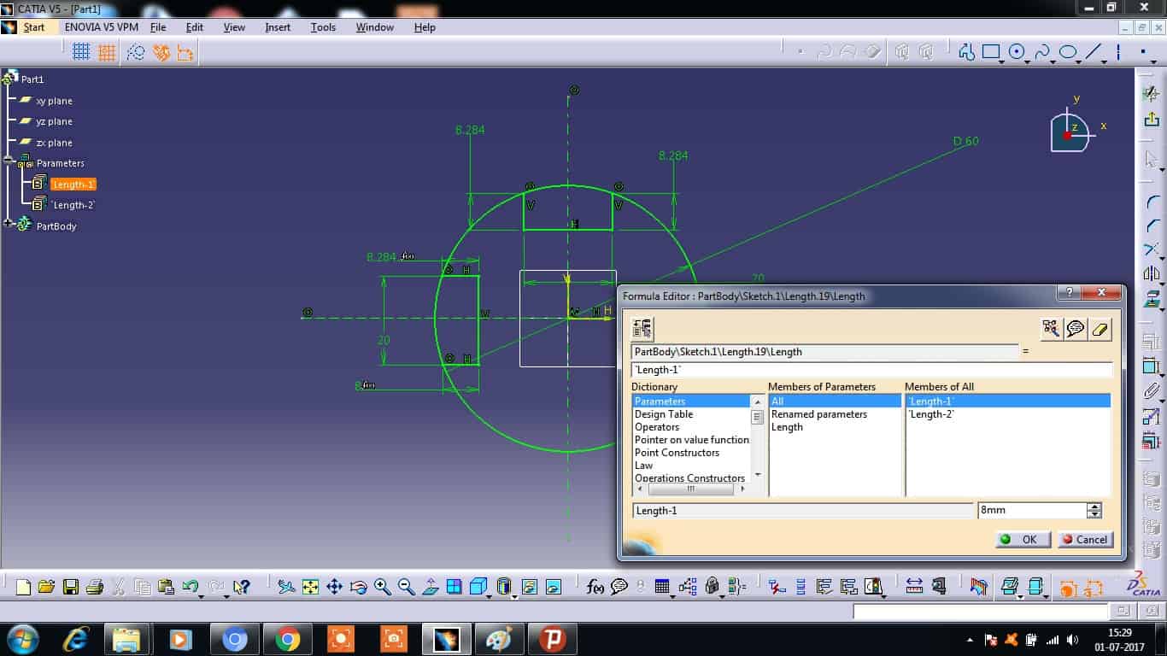Click the Formula f(x) icon
This screenshot has height=656, width=1167.
[x=595, y=587]
